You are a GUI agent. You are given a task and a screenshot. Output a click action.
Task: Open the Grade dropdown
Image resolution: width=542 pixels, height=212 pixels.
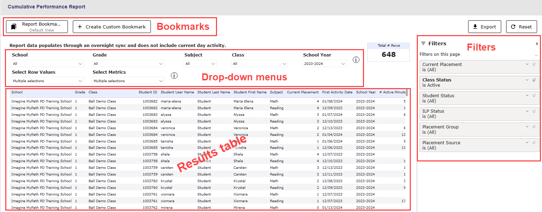tap(128, 64)
